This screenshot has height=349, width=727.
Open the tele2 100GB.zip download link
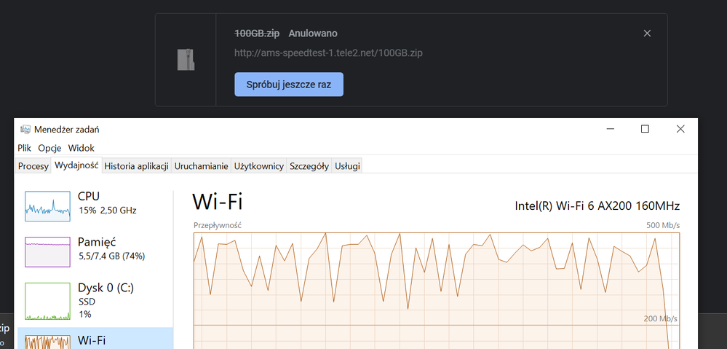[x=328, y=53]
